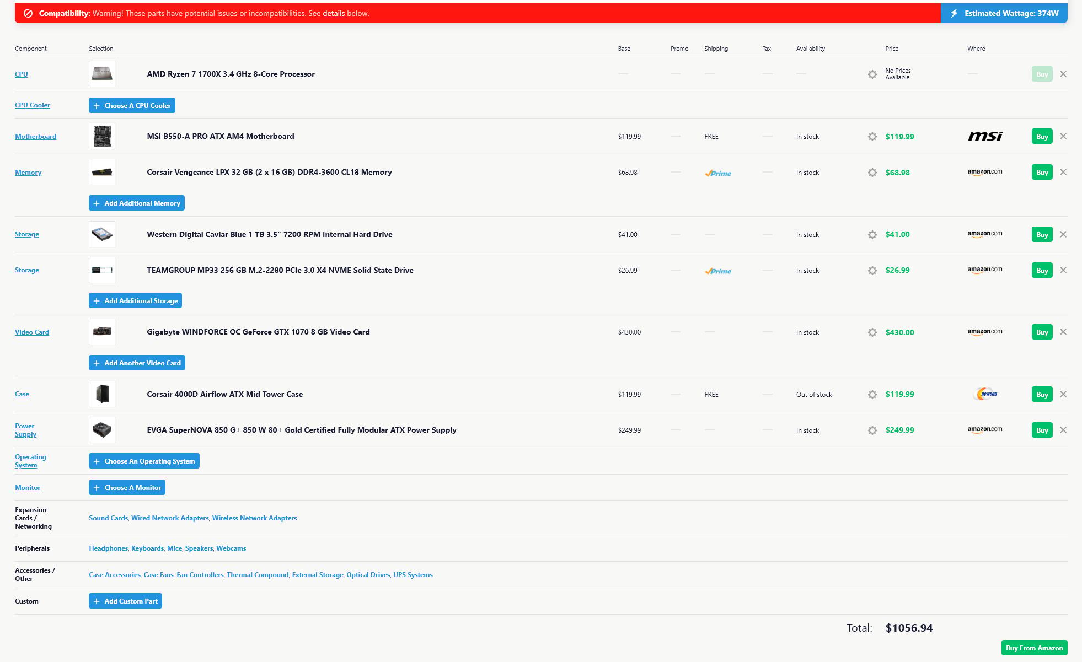Click Choose An Operating System button
The width and height of the screenshot is (1082, 662).
(x=144, y=461)
